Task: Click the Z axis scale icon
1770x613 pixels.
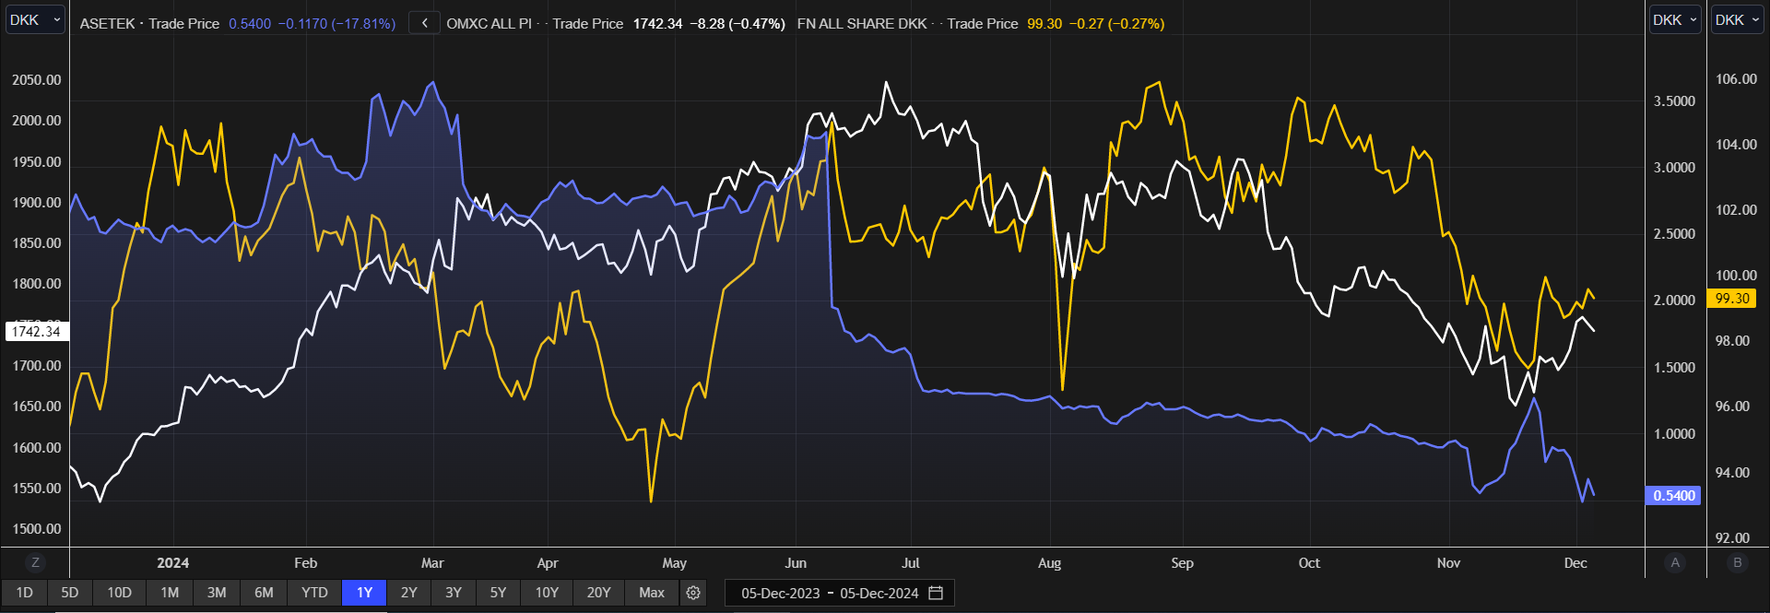Action: pos(35,562)
